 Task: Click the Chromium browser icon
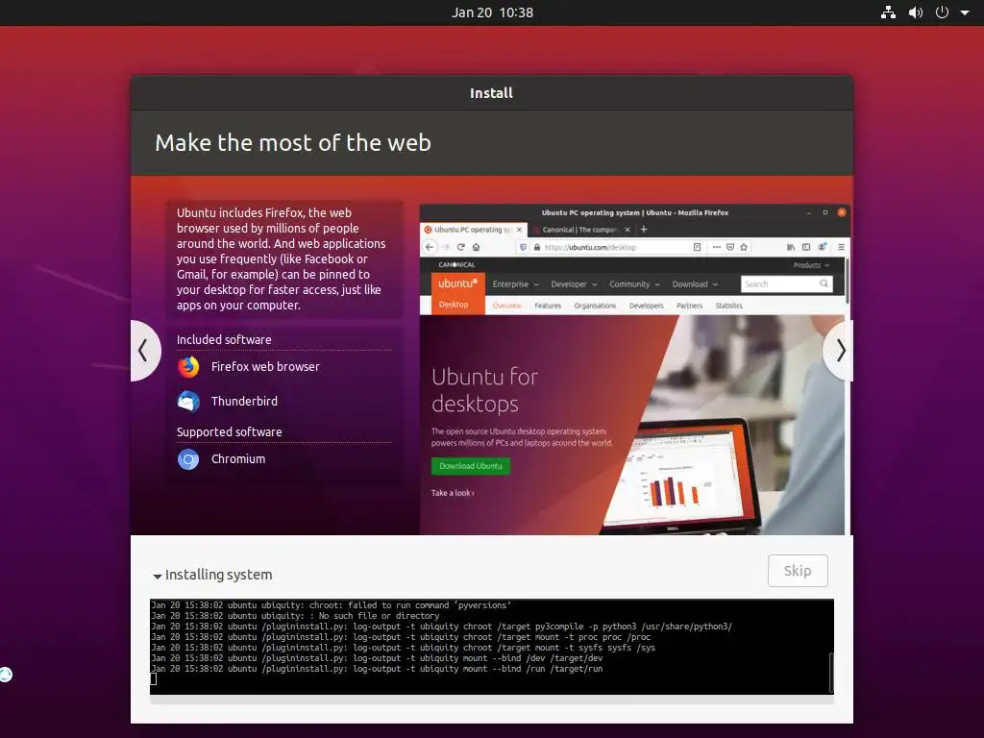pyautogui.click(x=188, y=459)
